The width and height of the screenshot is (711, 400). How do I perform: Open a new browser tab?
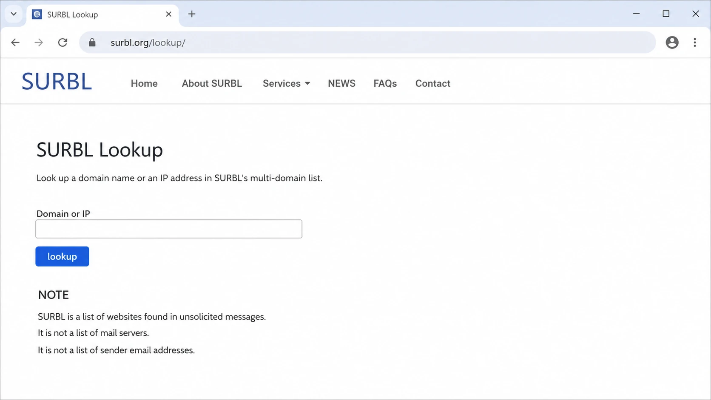pyautogui.click(x=192, y=14)
